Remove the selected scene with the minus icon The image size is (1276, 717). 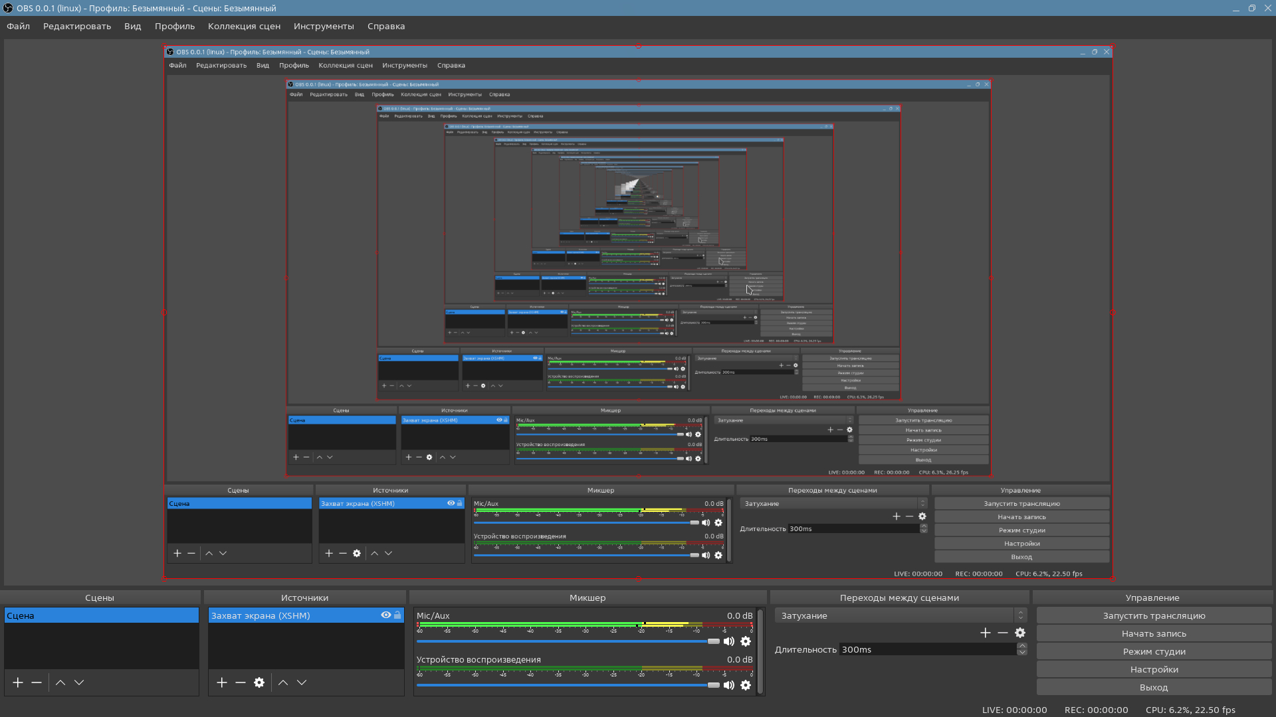point(37,682)
